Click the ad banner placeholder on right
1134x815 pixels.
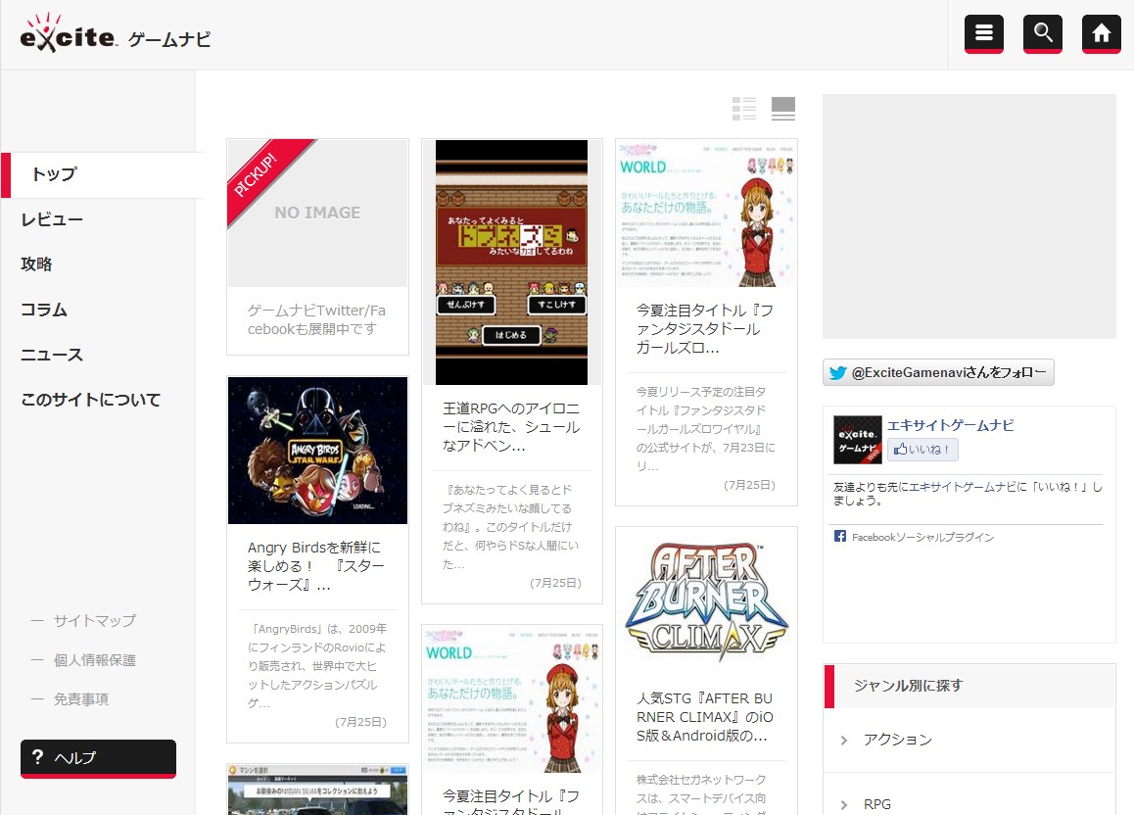(969, 216)
